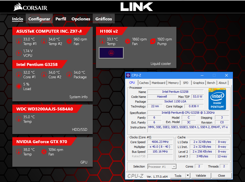Click motherboard Temp #2 thermometer icon
The image size is (245, 182).
click(44, 41)
